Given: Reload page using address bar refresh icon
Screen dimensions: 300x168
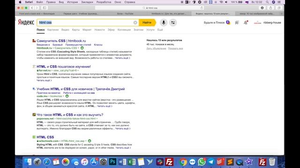Looking at the screenshot, I should (202, 8).
